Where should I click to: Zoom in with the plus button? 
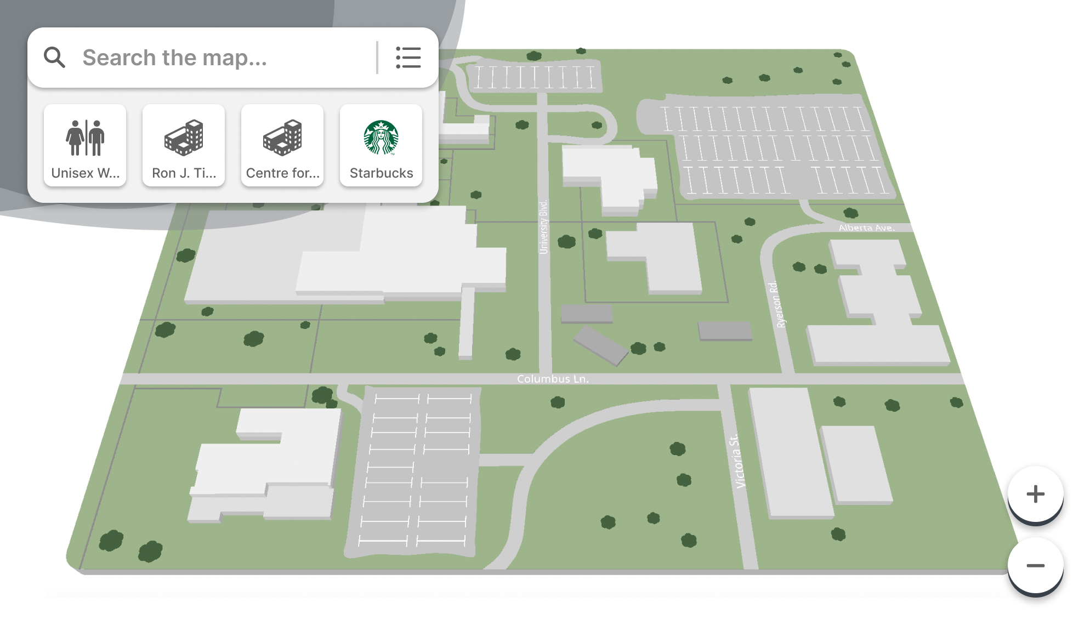click(1035, 494)
